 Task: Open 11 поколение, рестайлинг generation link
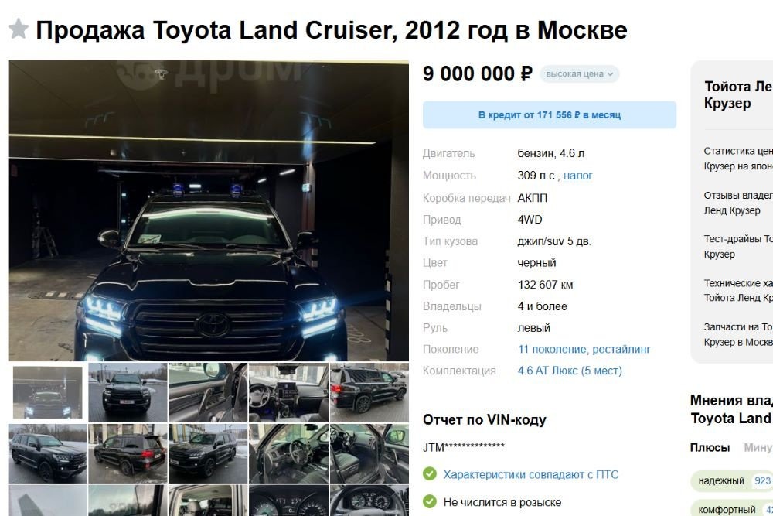pos(584,349)
